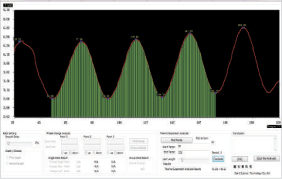Click the highest peak marker on the curve
The width and height of the screenshot is (282, 179).
click(244, 28)
